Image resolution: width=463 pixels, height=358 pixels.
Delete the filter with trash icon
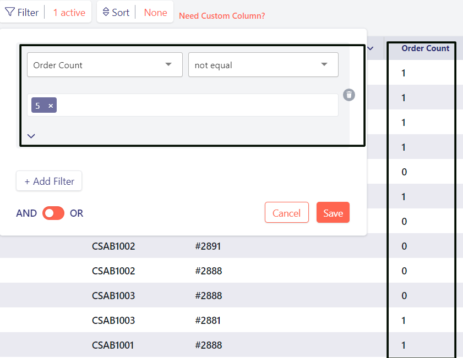[x=349, y=95]
